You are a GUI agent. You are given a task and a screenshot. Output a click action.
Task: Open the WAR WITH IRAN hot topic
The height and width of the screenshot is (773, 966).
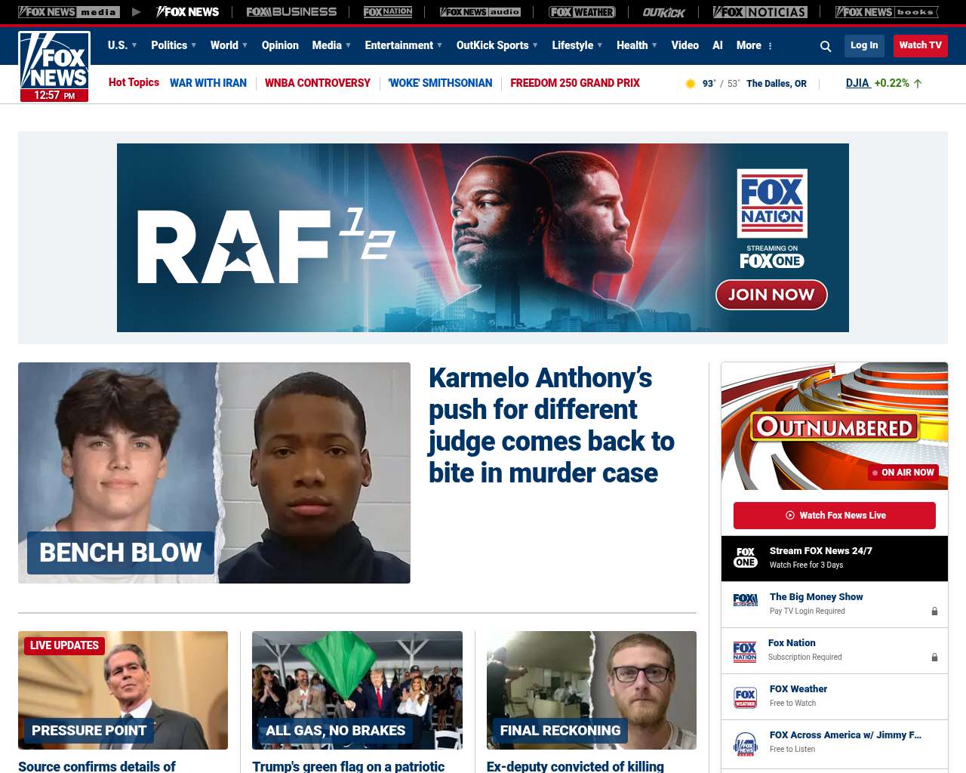coord(208,83)
